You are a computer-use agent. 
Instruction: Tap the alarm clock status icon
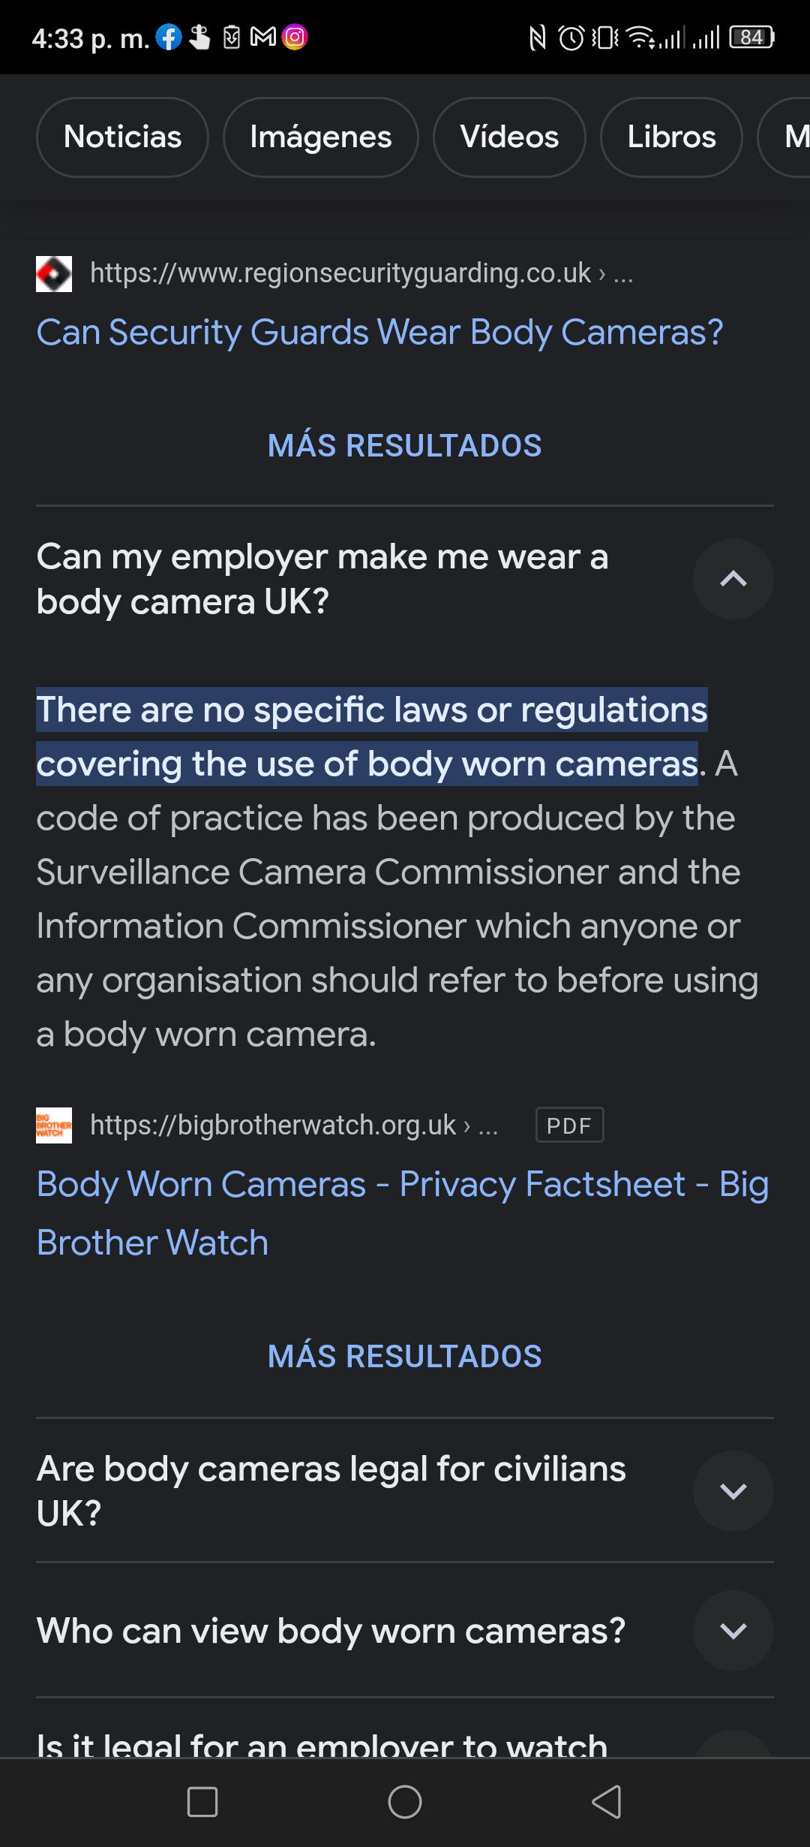click(x=571, y=37)
